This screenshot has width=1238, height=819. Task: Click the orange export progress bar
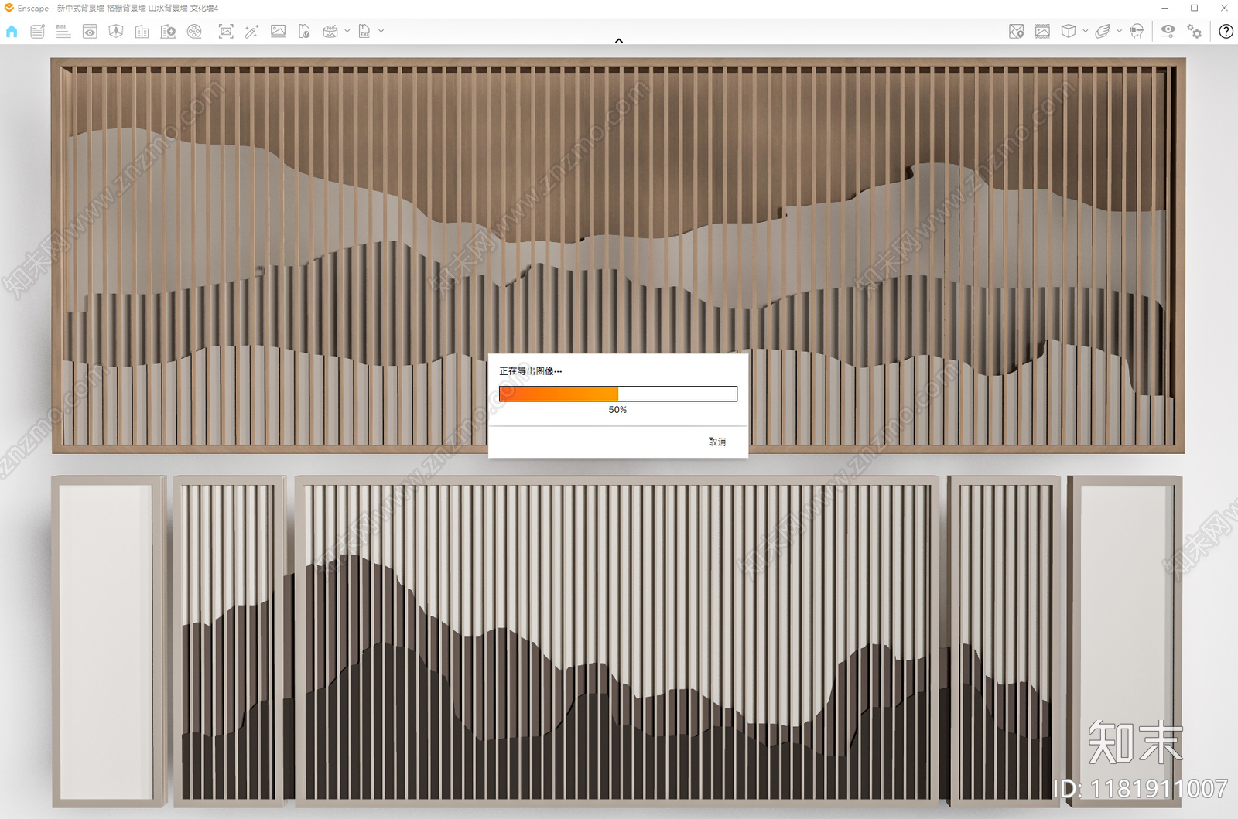[618, 394]
